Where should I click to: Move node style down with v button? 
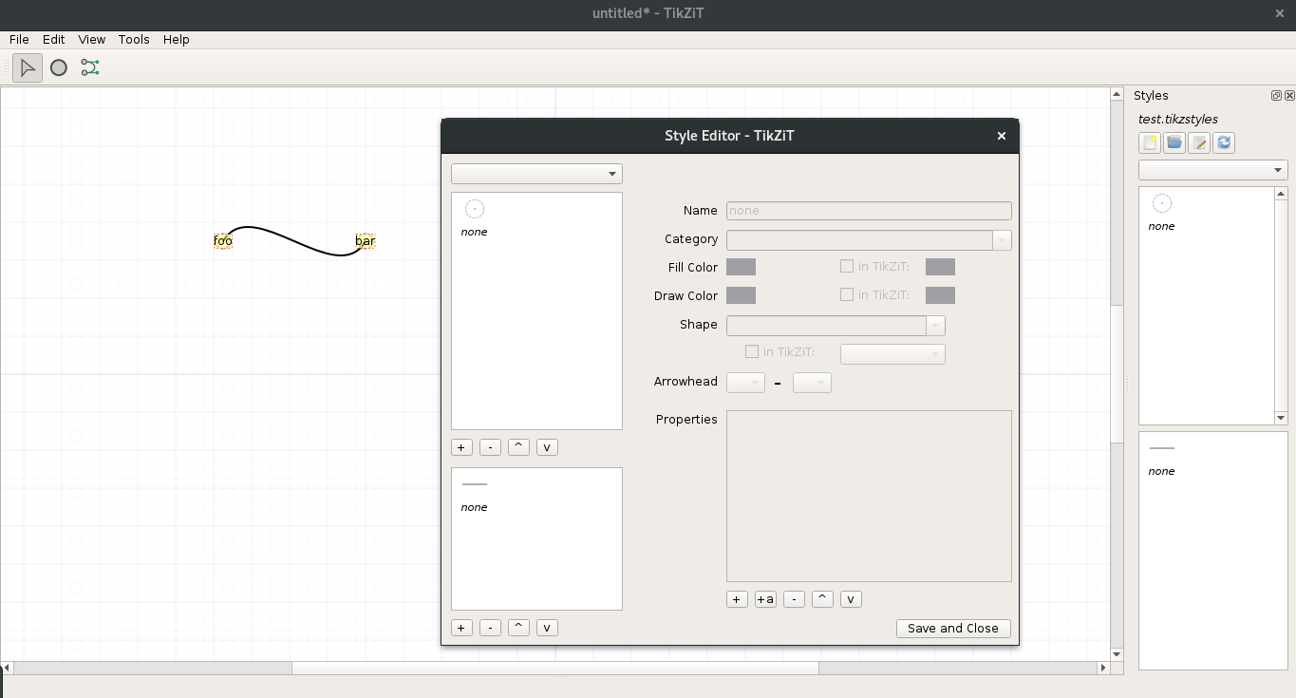pos(547,447)
